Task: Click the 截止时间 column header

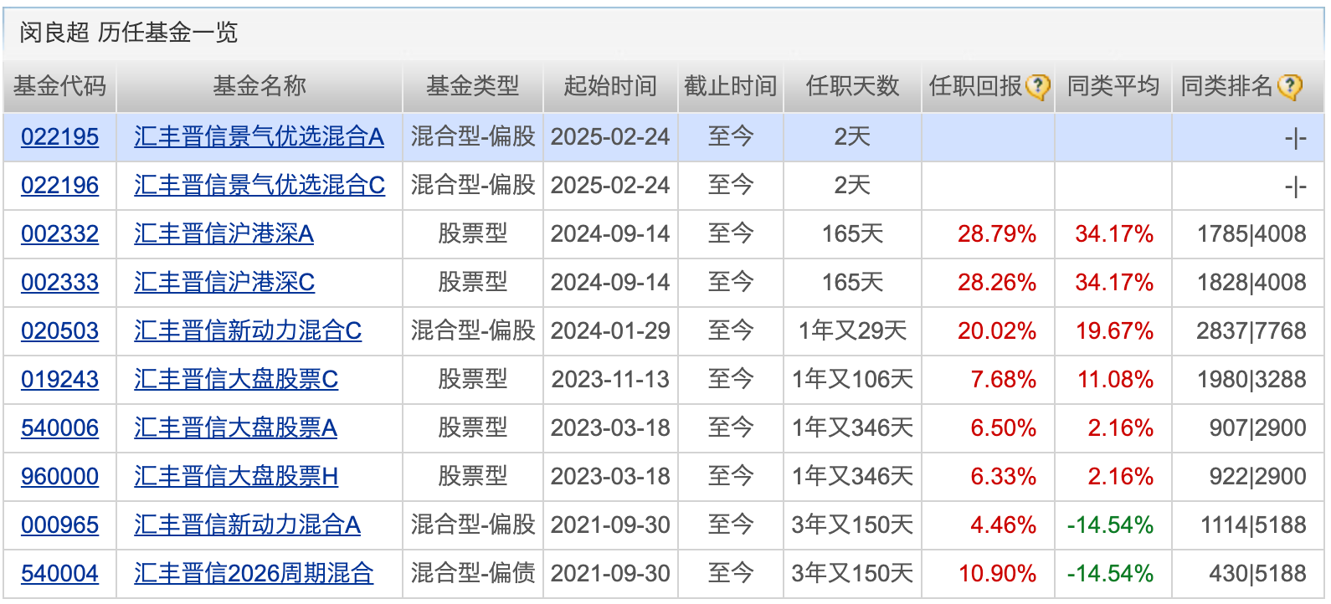Action: tap(731, 86)
